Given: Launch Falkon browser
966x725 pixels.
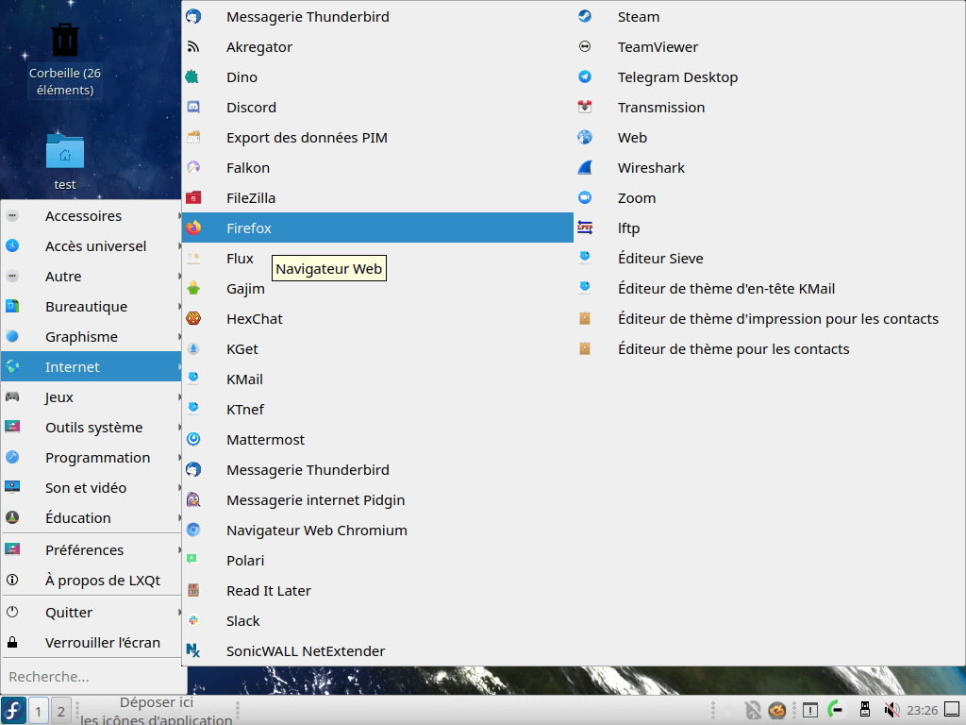Looking at the screenshot, I should (x=377, y=168).
